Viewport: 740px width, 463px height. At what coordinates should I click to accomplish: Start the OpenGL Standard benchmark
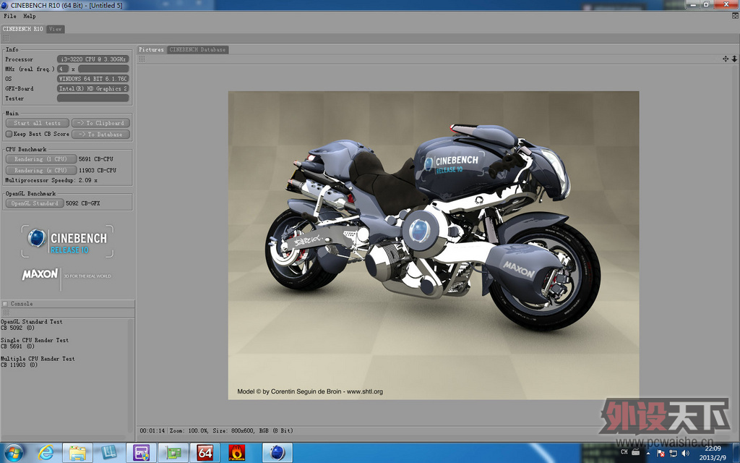click(x=35, y=203)
